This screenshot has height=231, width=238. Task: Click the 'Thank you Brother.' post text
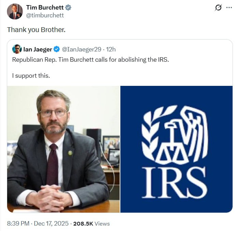(36, 30)
